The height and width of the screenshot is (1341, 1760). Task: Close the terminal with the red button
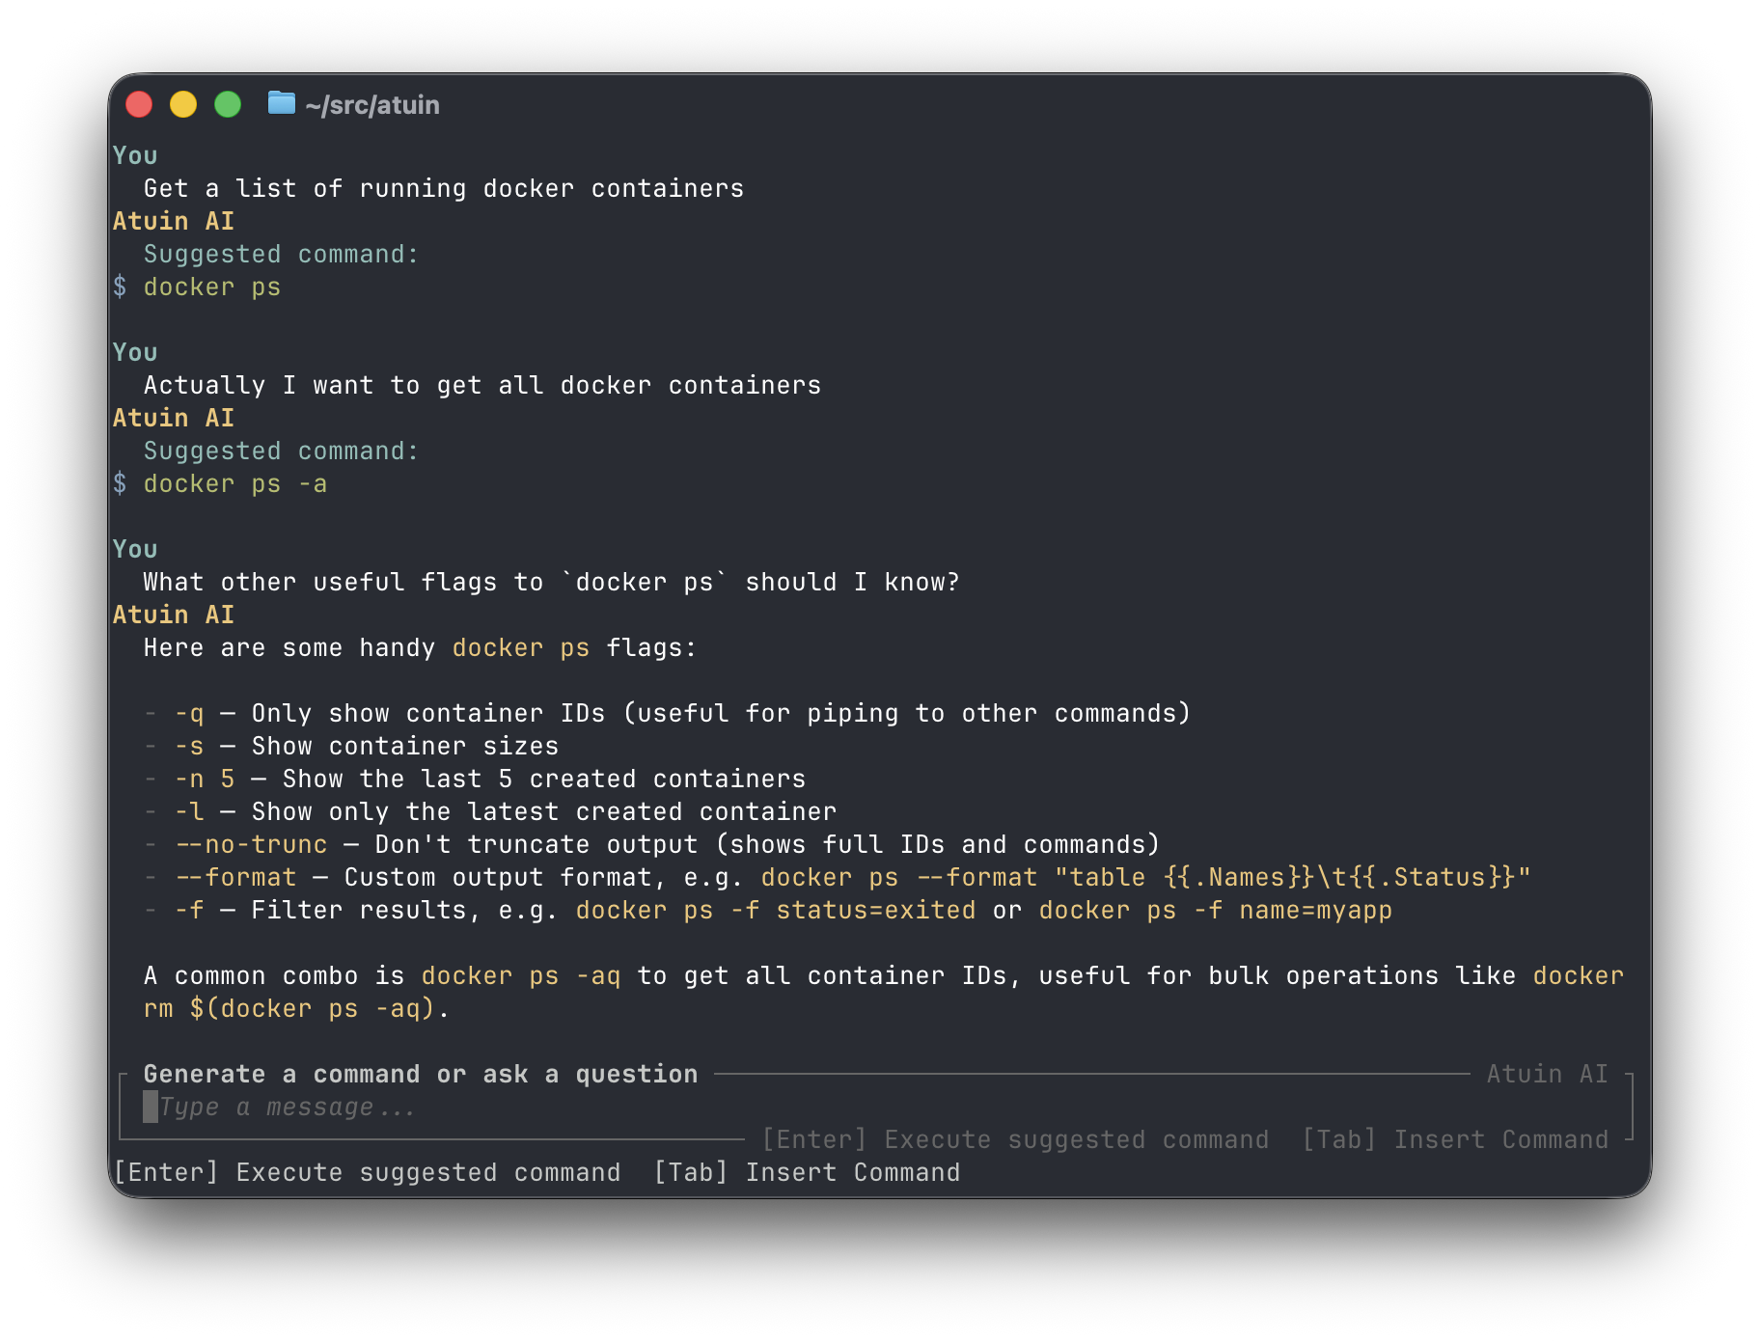click(x=139, y=104)
